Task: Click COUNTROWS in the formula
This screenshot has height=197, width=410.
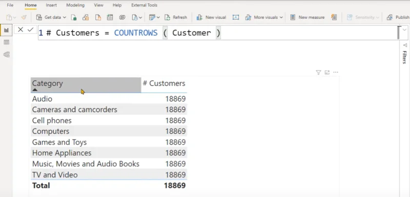Action: click(136, 33)
